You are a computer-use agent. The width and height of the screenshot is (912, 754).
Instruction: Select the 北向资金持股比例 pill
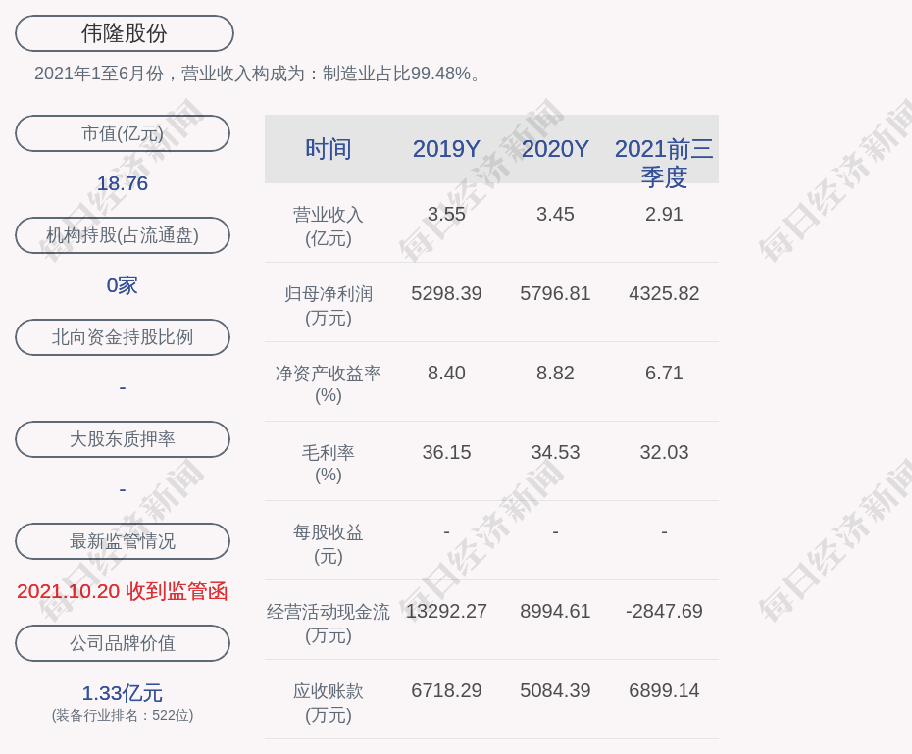pos(123,337)
